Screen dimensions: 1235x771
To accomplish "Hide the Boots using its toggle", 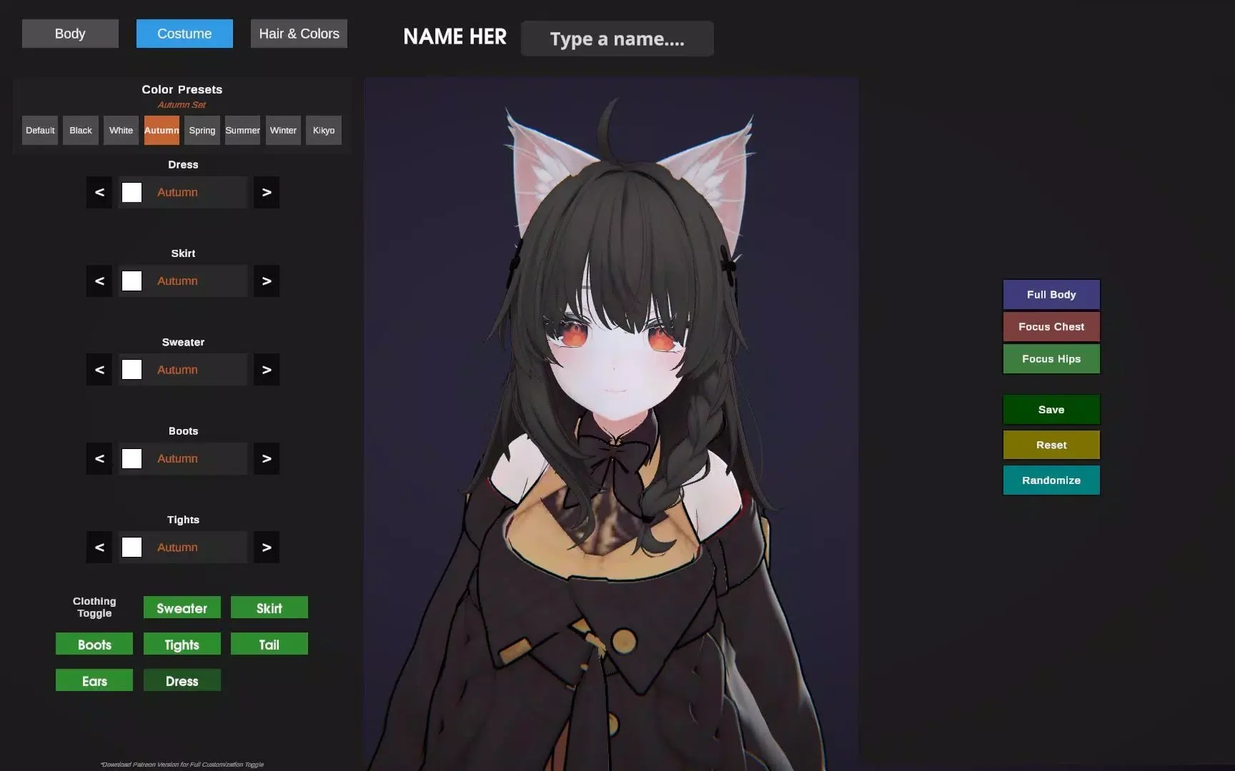I will click(94, 644).
